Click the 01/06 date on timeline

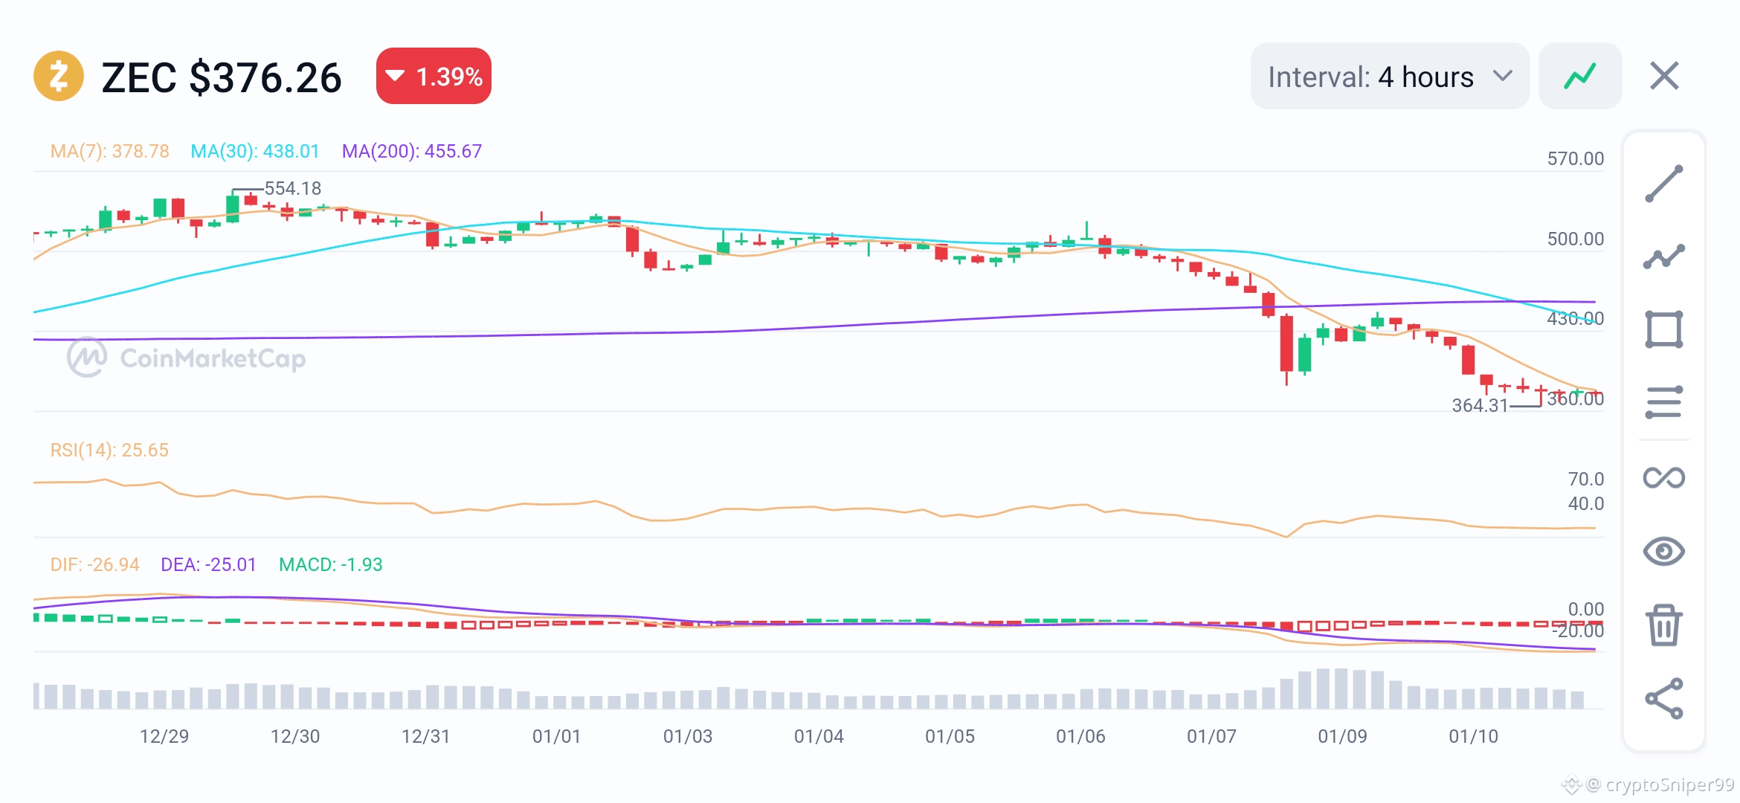(x=1080, y=736)
